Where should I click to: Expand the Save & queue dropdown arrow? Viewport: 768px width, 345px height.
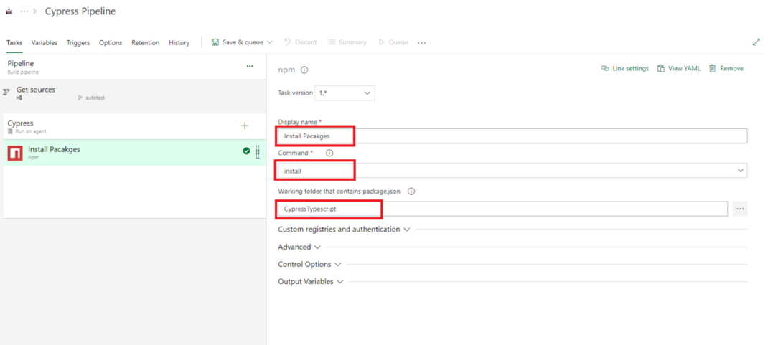coord(269,42)
